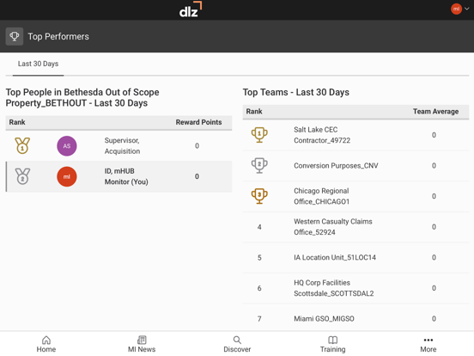Select the Miami GSO_MIGSO team row
This screenshot has width=474, height=356.
[355, 318]
